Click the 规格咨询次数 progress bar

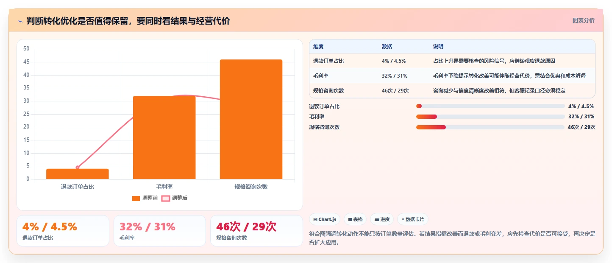(490, 127)
